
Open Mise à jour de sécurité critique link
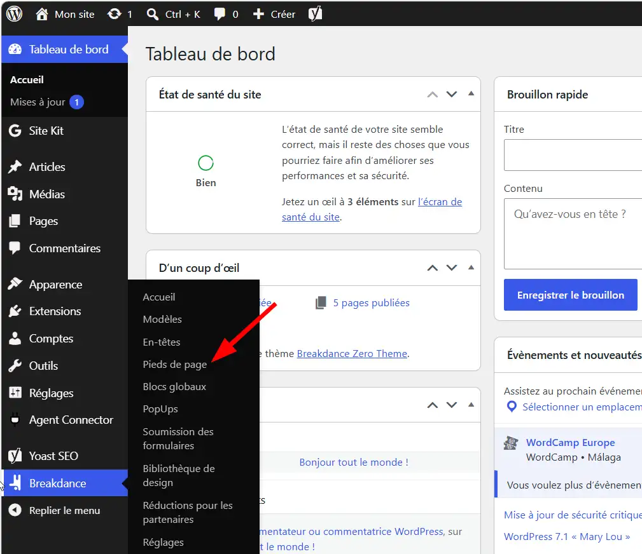click(573, 515)
